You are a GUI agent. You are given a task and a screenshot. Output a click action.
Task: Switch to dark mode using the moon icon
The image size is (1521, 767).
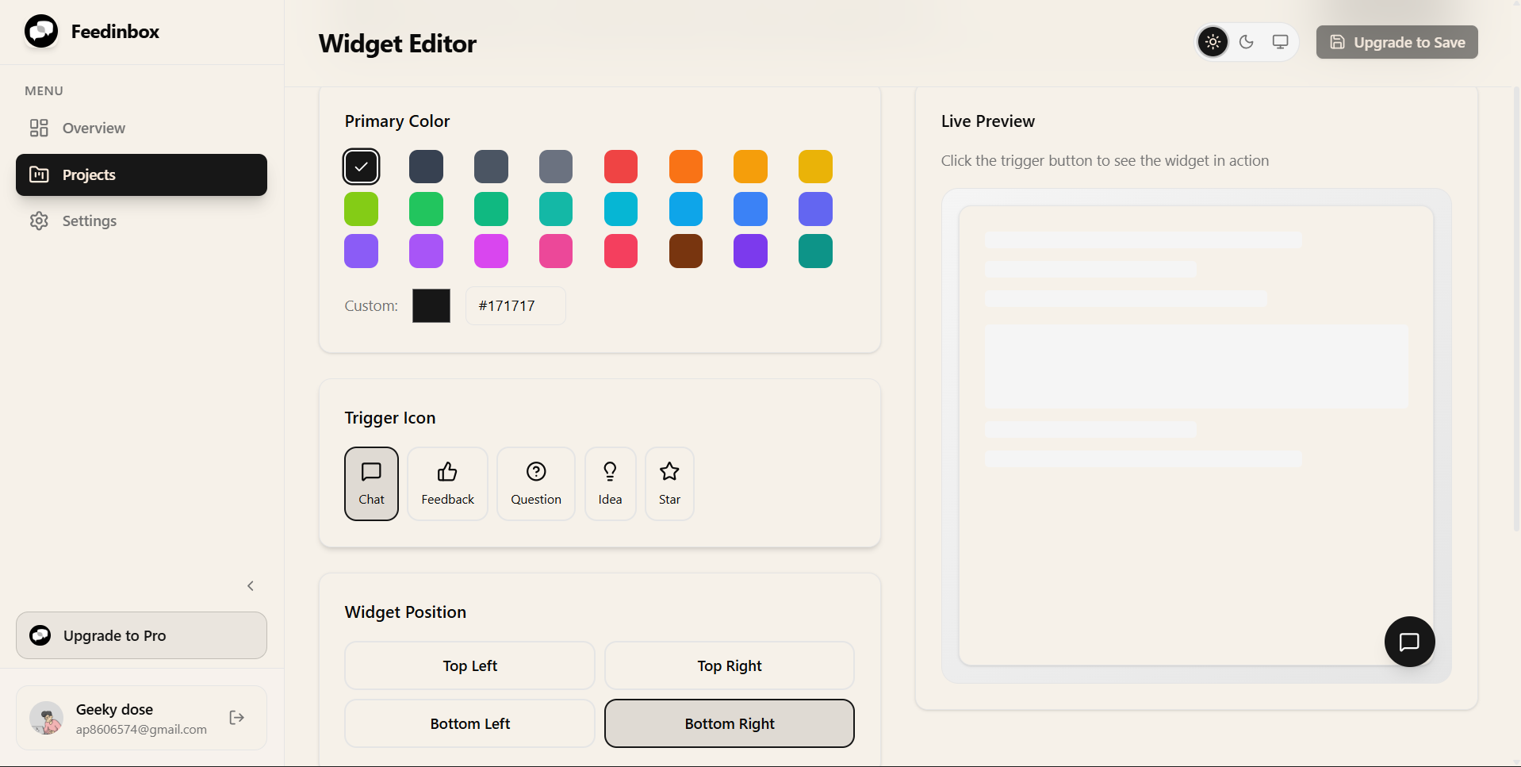pyautogui.click(x=1245, y=41)
